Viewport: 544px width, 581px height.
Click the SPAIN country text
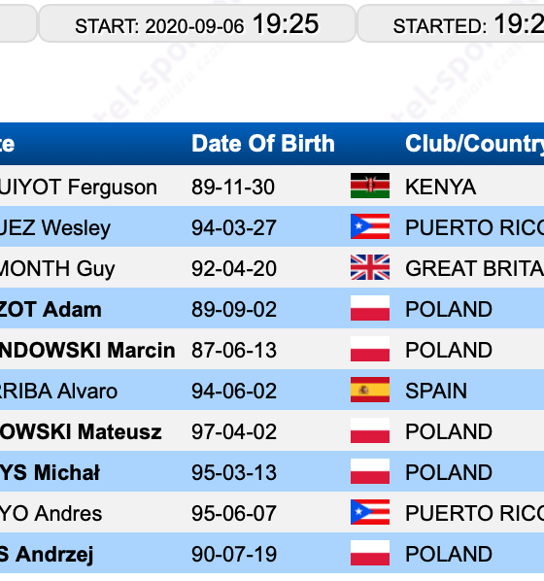pos(436,391)
